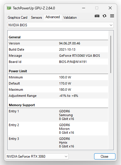This screenshot has height=165, width=121.
Task: Click the refresh arrows icon
Action: click(x=104, y=16)
